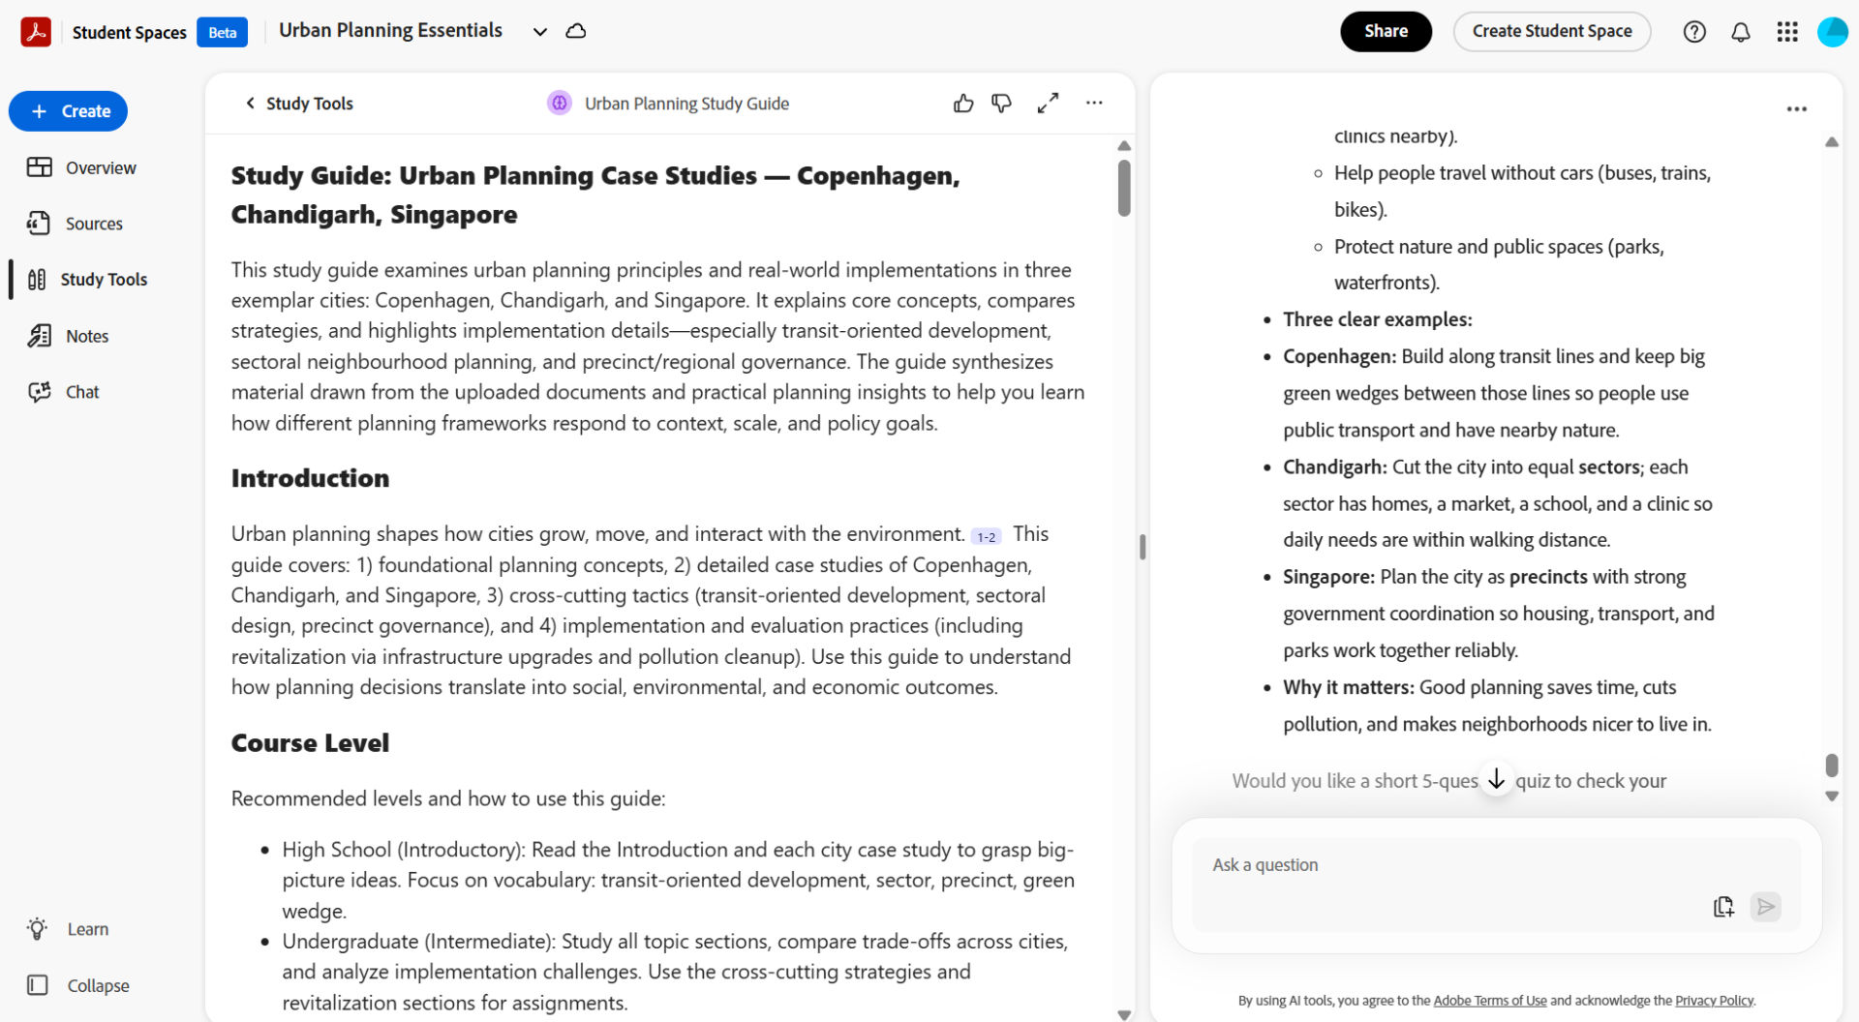The image size is (1859, 1022).
Task: Click the cloud sync icon near the title
Action: (x=575, y=31)
